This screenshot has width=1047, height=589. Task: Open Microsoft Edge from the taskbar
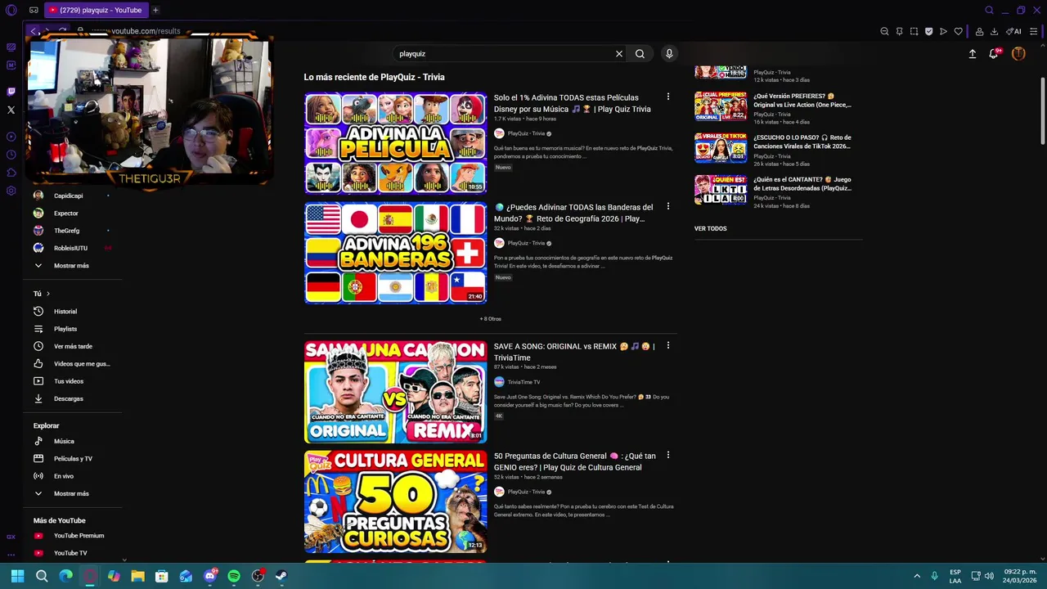[65, 576]
